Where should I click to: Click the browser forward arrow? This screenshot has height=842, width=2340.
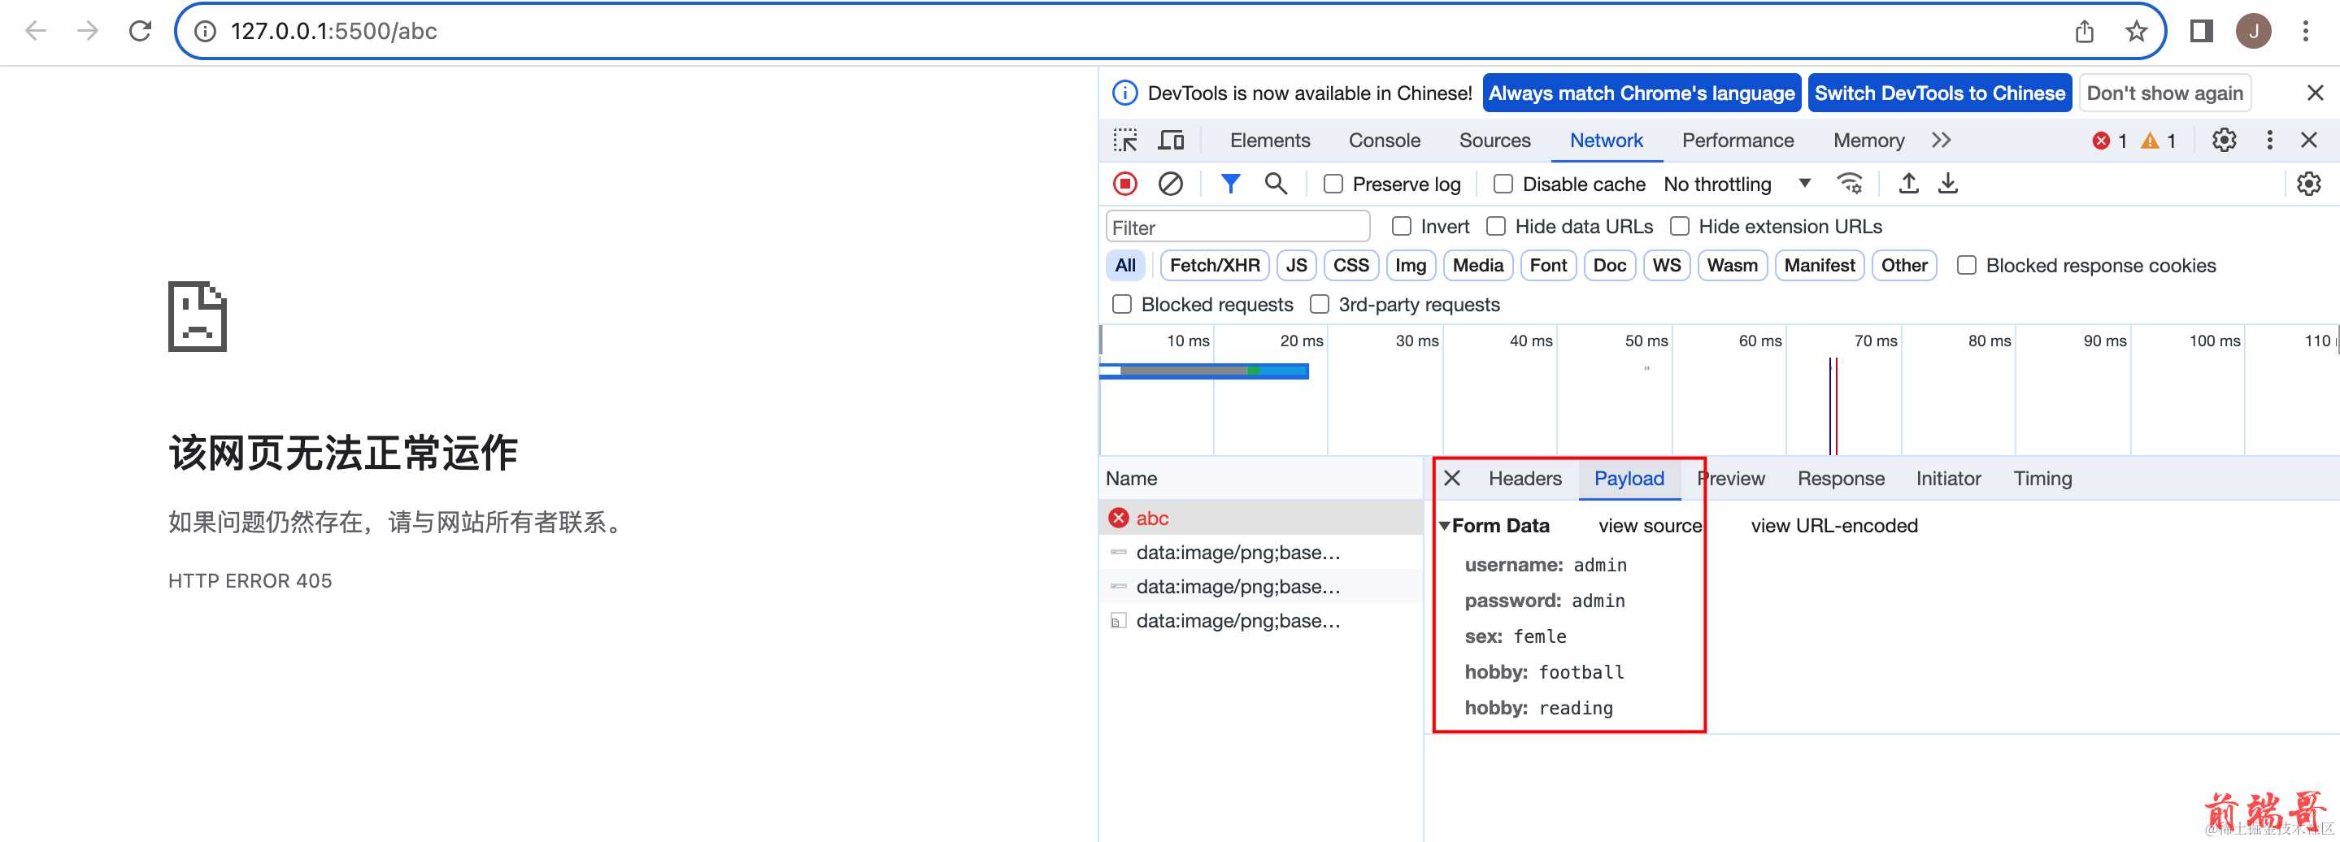87,31
